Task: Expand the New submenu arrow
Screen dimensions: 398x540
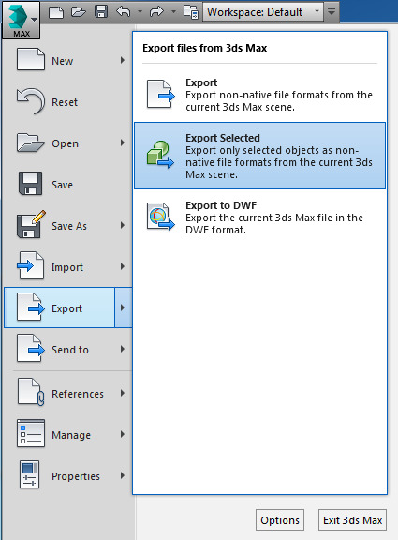Action: tap(123, 60)
